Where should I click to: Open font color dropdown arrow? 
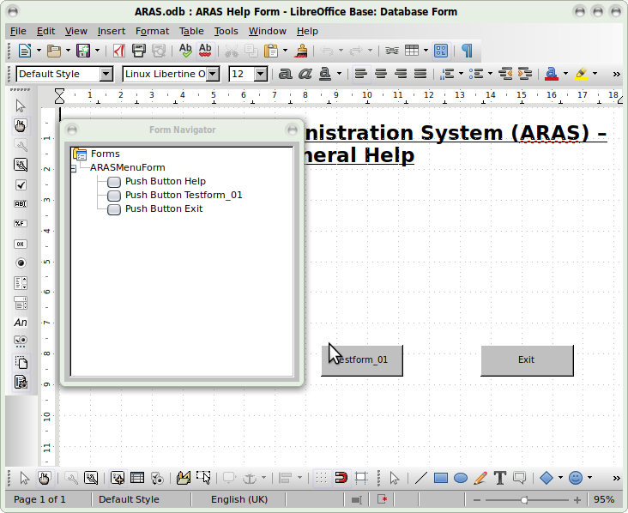click(x=565, y=74)
